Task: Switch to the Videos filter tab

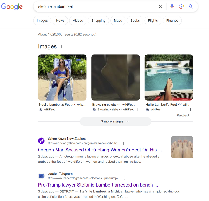Action: (78, 21)
